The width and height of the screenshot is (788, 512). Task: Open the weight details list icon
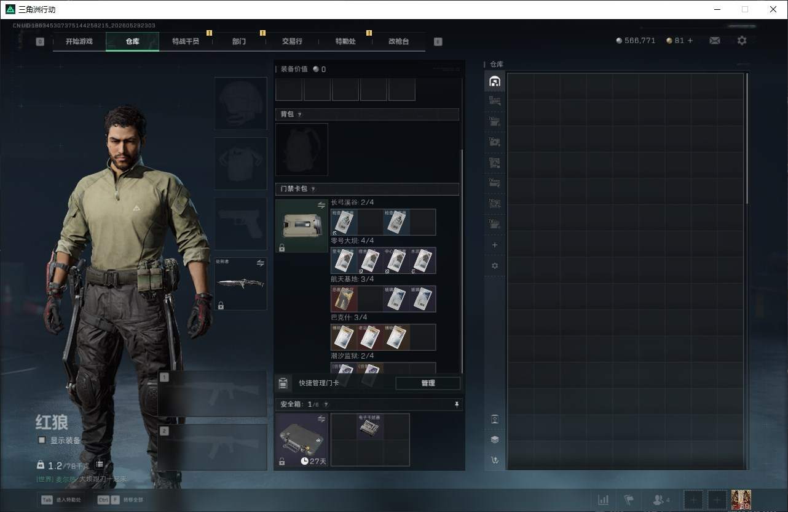(100, 465)
